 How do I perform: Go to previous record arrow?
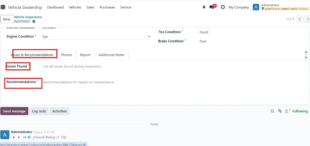point(300,19)
